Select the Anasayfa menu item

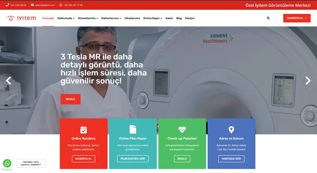tap(48, 18)
